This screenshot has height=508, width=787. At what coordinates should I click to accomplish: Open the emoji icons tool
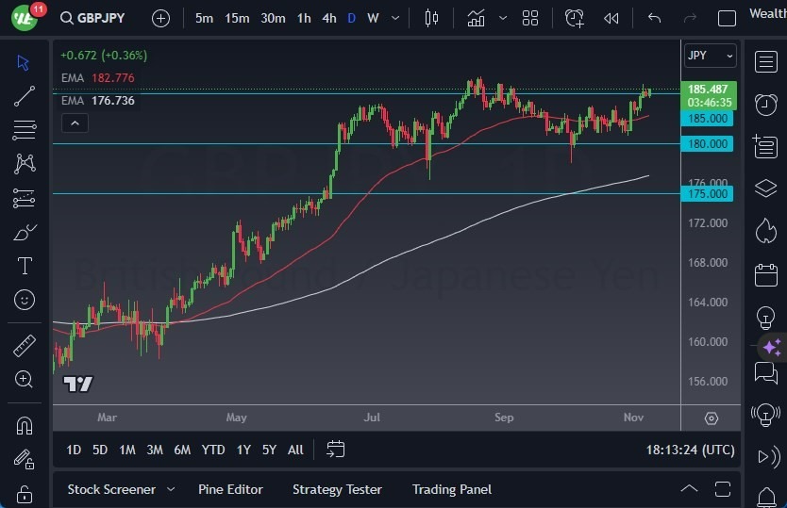pos(25,300)
